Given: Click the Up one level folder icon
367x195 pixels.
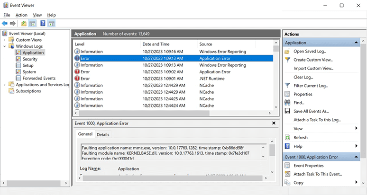Looking at the screenshot, I should (24, 23).
